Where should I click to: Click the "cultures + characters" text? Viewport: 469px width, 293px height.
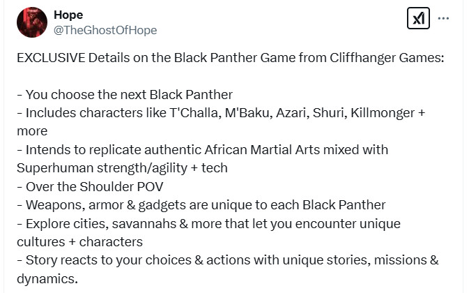(79, 241)
